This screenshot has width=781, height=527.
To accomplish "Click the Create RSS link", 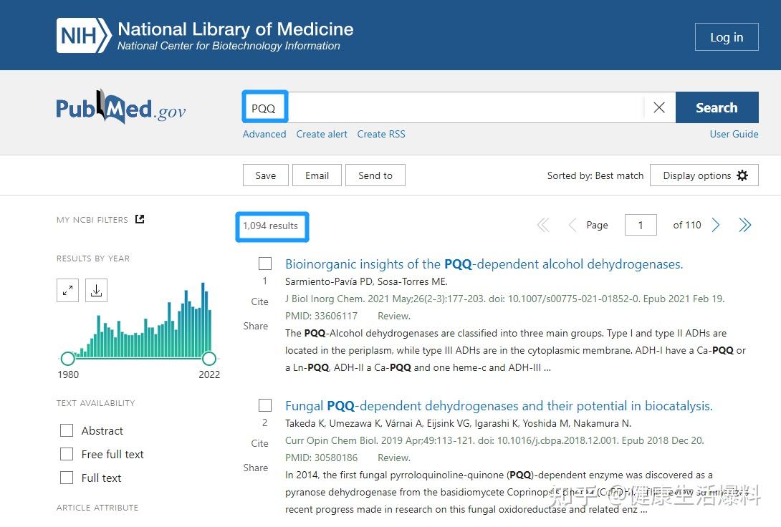I will pos(381,134).
